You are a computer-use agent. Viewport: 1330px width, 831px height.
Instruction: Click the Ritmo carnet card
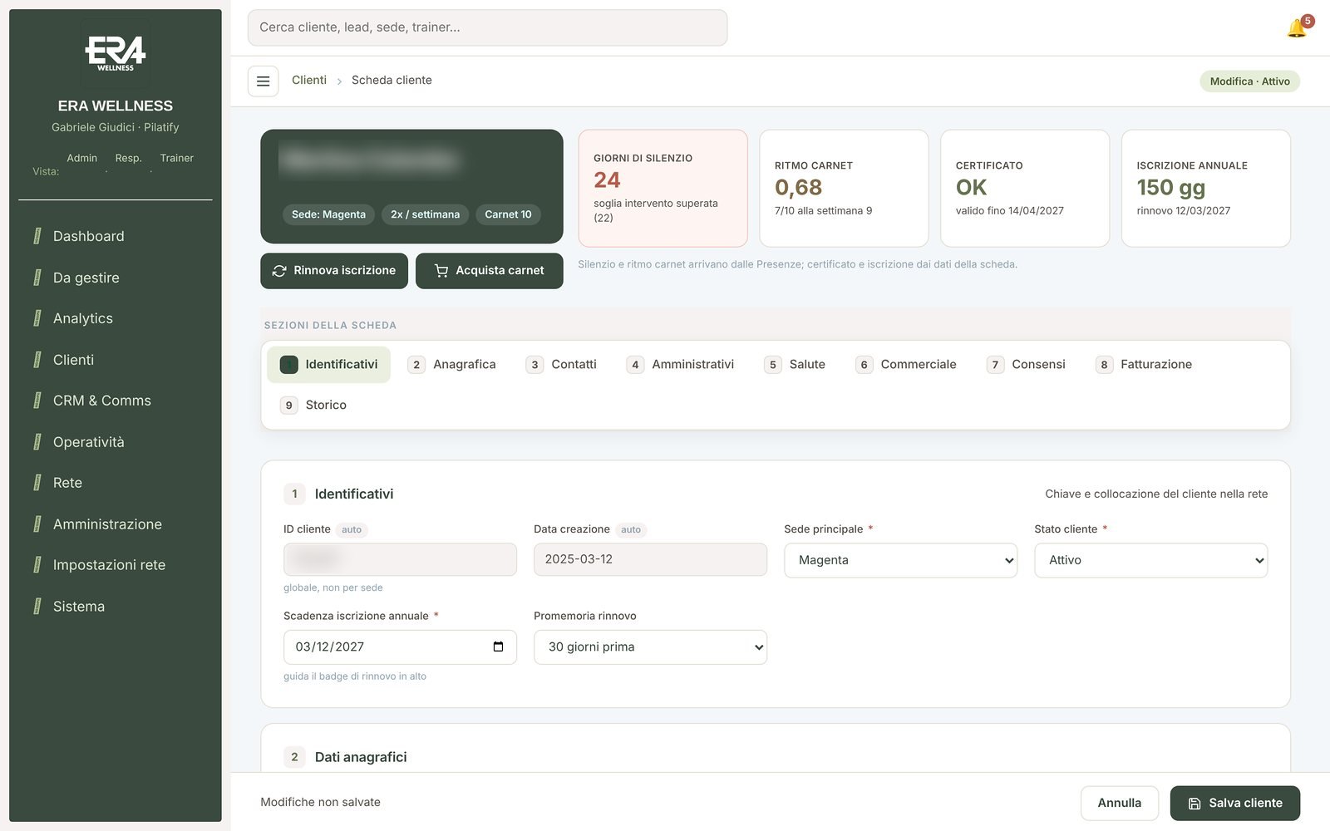click(844, 188)
